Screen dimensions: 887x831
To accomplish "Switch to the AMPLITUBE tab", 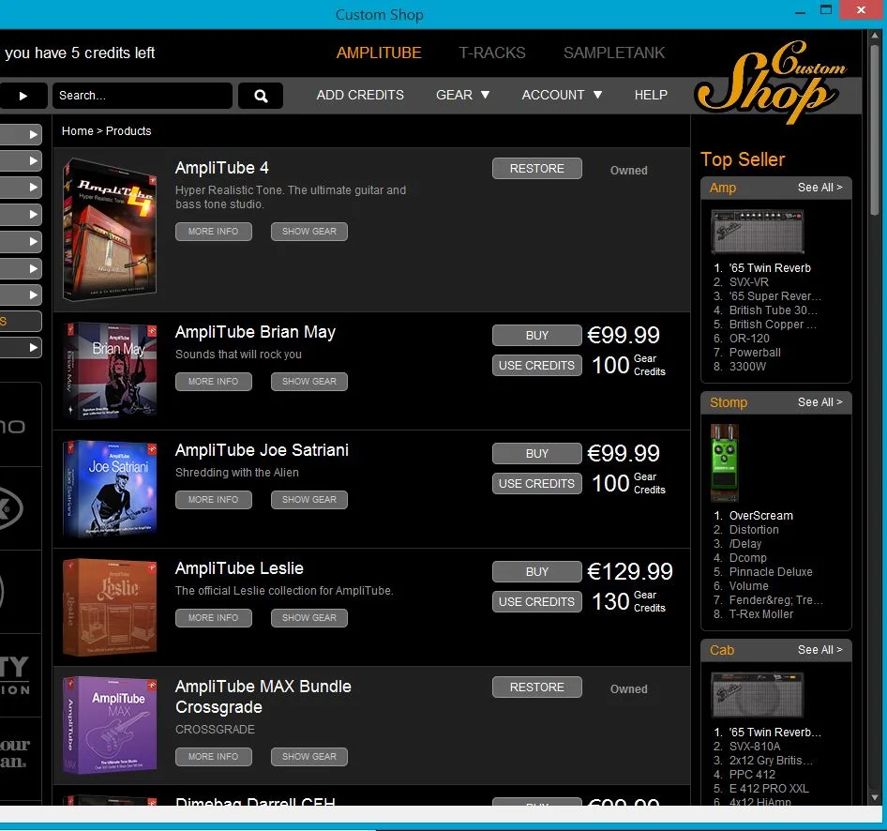I will 379,53.
